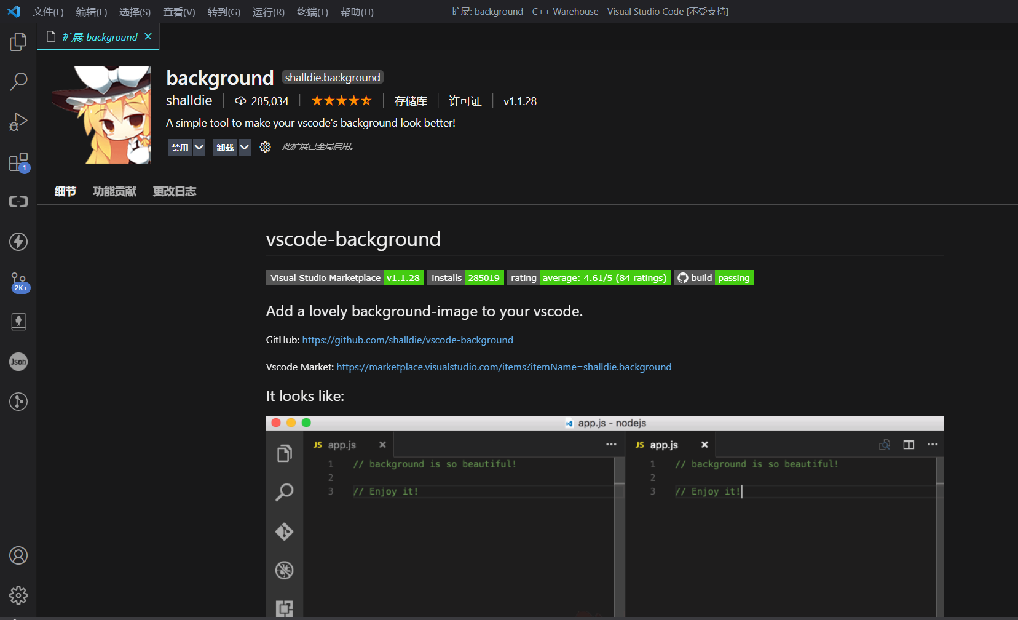Open the Manage gear in activity bar
The width and height of the screenshot is (1018, 620).
click(x=18, y=595)
